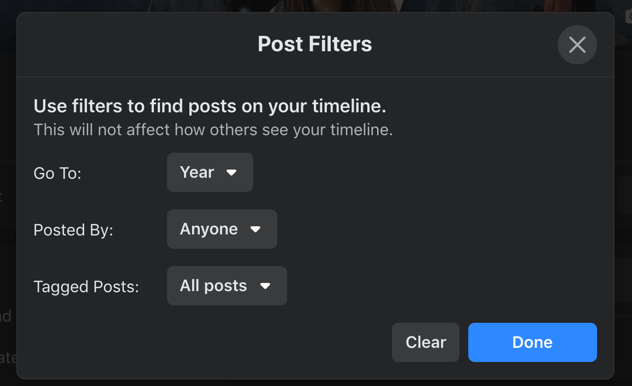Click the empty dialog area left of Clear
The width and height of the screenshot is (632, 386).
click(207, 342)
